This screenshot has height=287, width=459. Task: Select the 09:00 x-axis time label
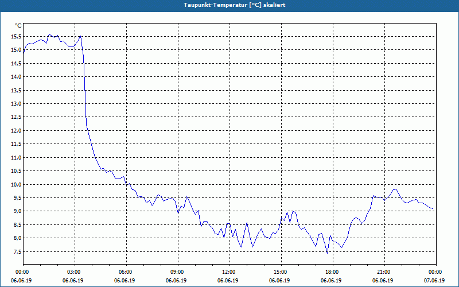[176, 272]
